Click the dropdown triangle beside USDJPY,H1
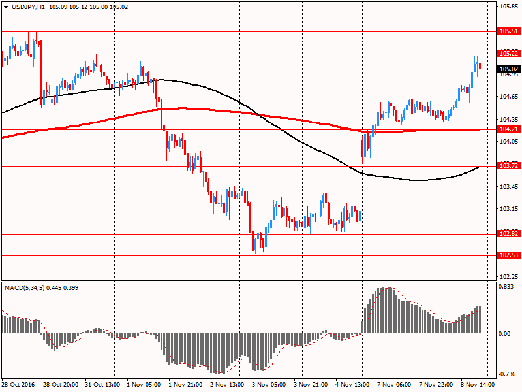 coord(5,7)
